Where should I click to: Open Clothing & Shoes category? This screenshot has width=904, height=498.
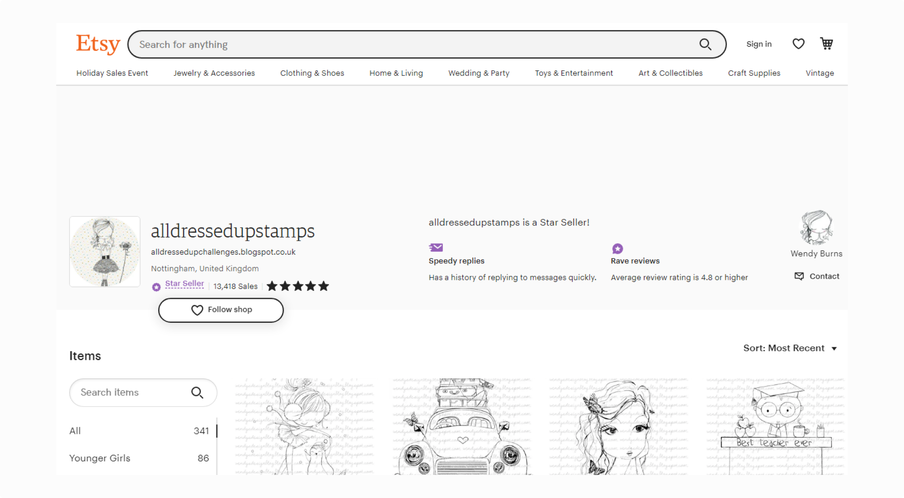pyautogui.click(x=312, y=73)
